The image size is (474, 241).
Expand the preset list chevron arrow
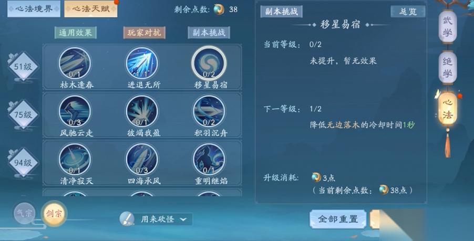[x=183, y=219]
